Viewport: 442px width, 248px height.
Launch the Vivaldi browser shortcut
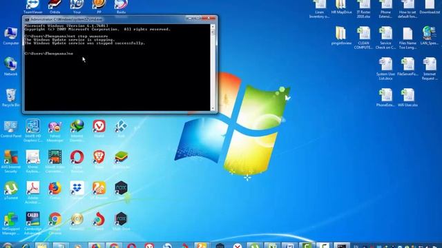[x=99, y=128]
